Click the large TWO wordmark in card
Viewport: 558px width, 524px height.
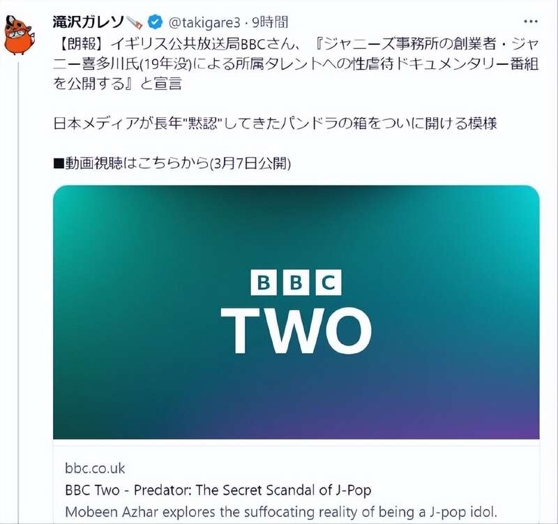point(296,331)
